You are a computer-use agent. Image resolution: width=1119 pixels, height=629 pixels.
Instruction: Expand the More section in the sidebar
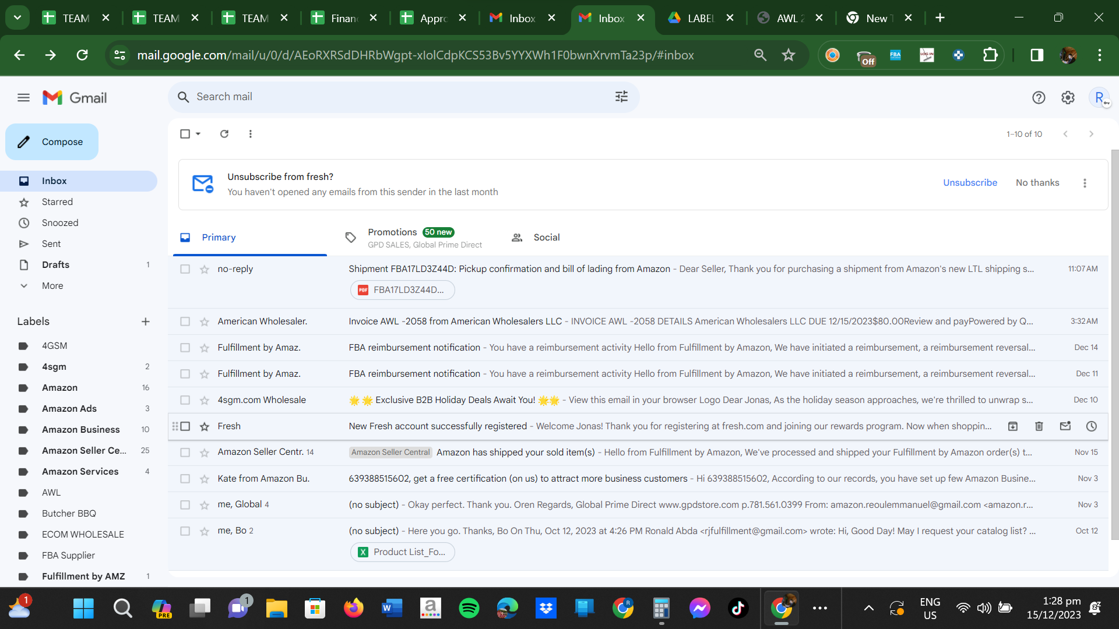[52, 286]
